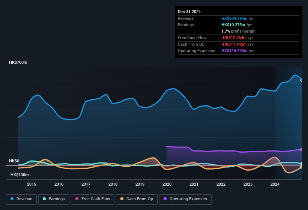Click the HK$700m y-axis label
This screenshot has width=308, height=210.
18,62
